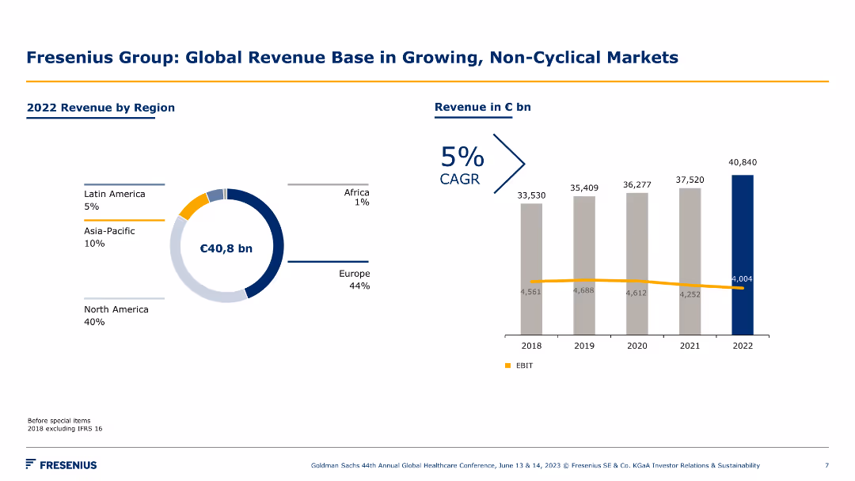Click the '40,840' revenue value

pos(743,162)
